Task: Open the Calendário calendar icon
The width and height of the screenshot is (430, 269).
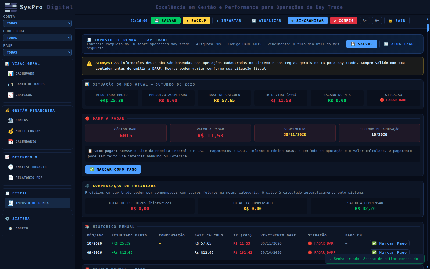Action: pos(11,142)
